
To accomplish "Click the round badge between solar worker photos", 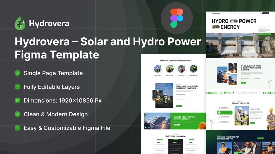I will tap(229, 74).
